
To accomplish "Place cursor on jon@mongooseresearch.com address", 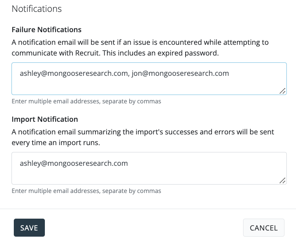I will point(180,73).
